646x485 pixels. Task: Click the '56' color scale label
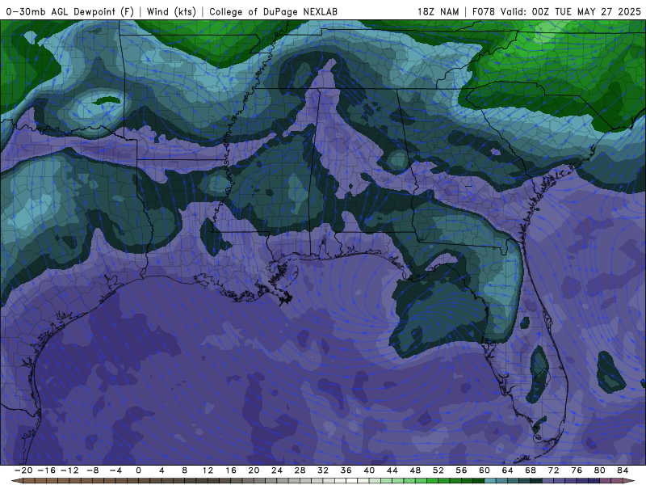(x=461, y=470)
